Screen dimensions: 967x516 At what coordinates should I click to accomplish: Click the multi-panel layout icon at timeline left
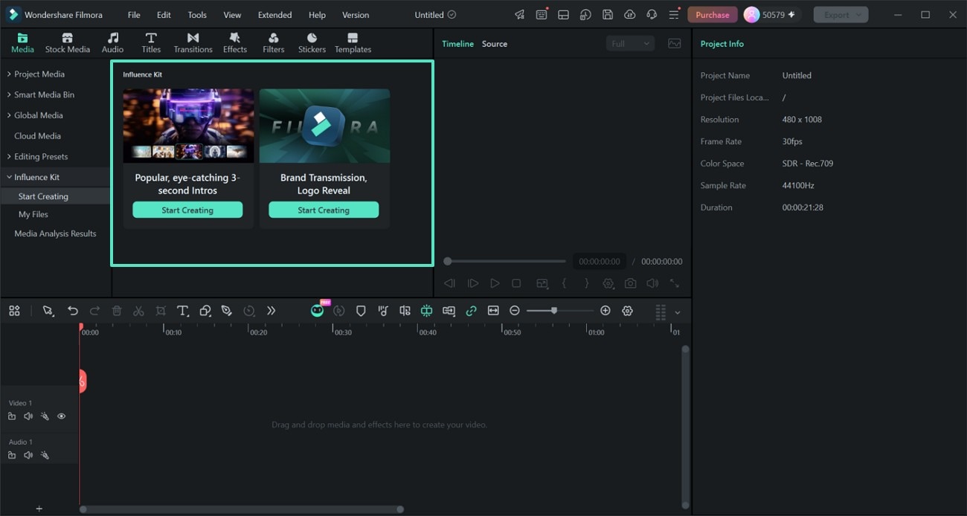[14, 311]
